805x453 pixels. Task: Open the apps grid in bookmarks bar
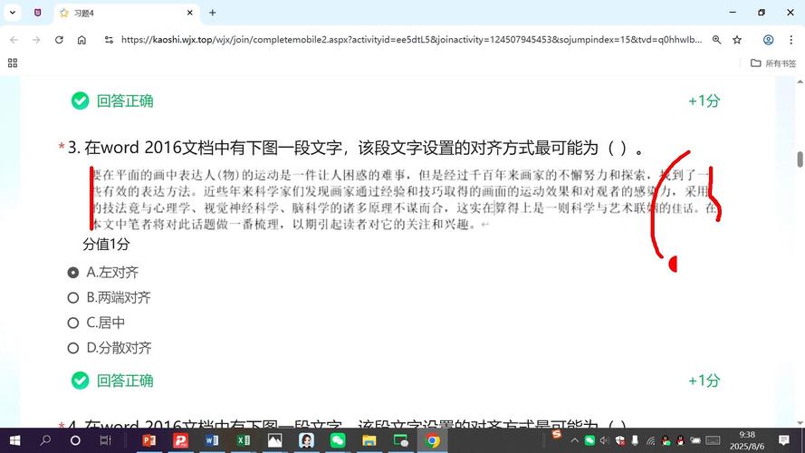(x=13, y=63)
